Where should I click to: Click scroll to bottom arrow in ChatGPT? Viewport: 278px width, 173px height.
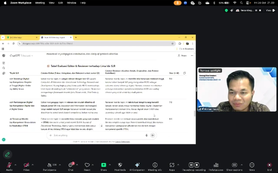102,126
